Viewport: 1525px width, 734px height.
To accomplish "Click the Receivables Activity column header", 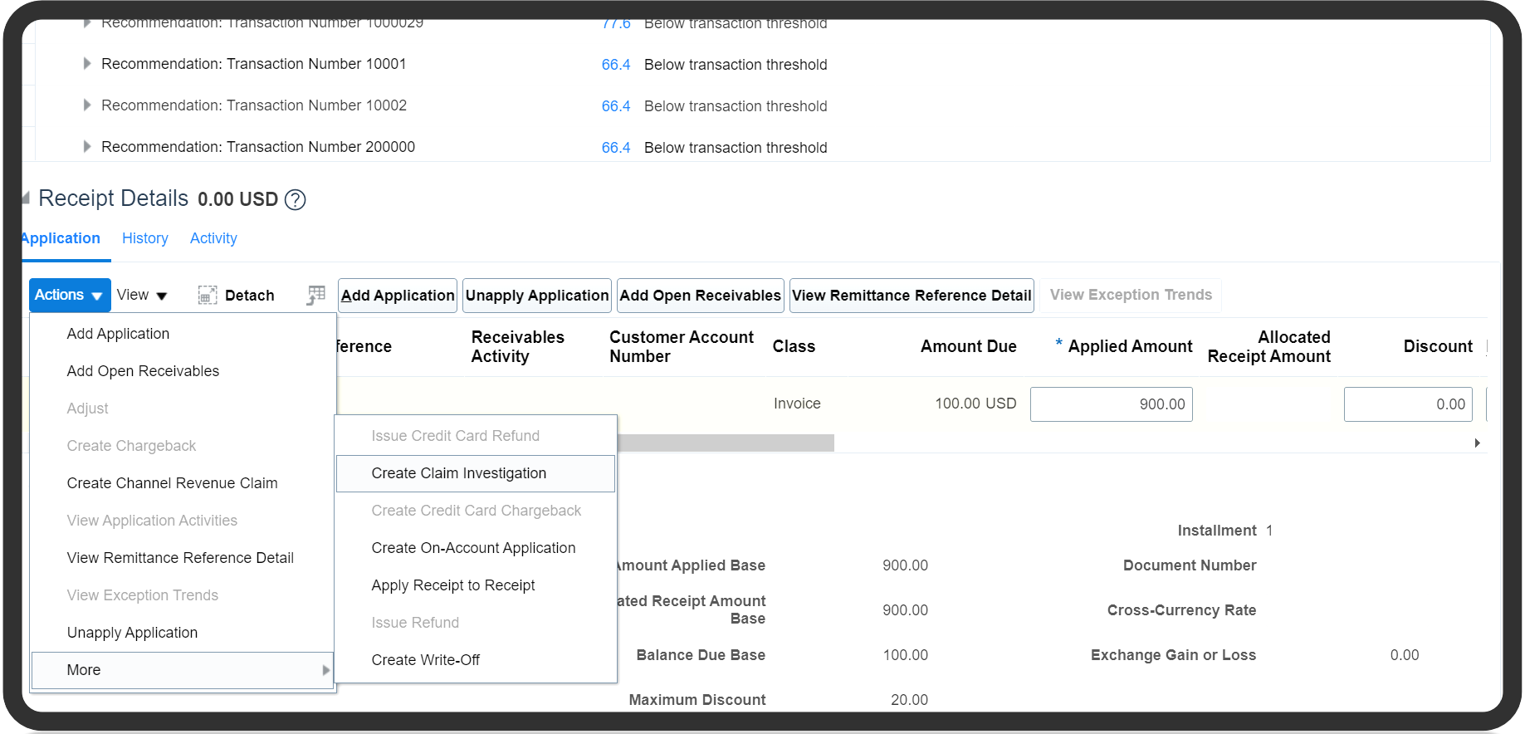I will tap(517, 347).
